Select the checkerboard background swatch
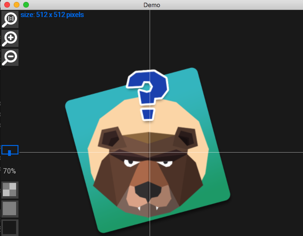 pyautogui.click(x=10, y=190)
